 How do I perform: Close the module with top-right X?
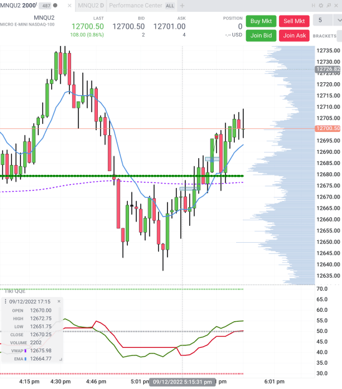[336, 6]
